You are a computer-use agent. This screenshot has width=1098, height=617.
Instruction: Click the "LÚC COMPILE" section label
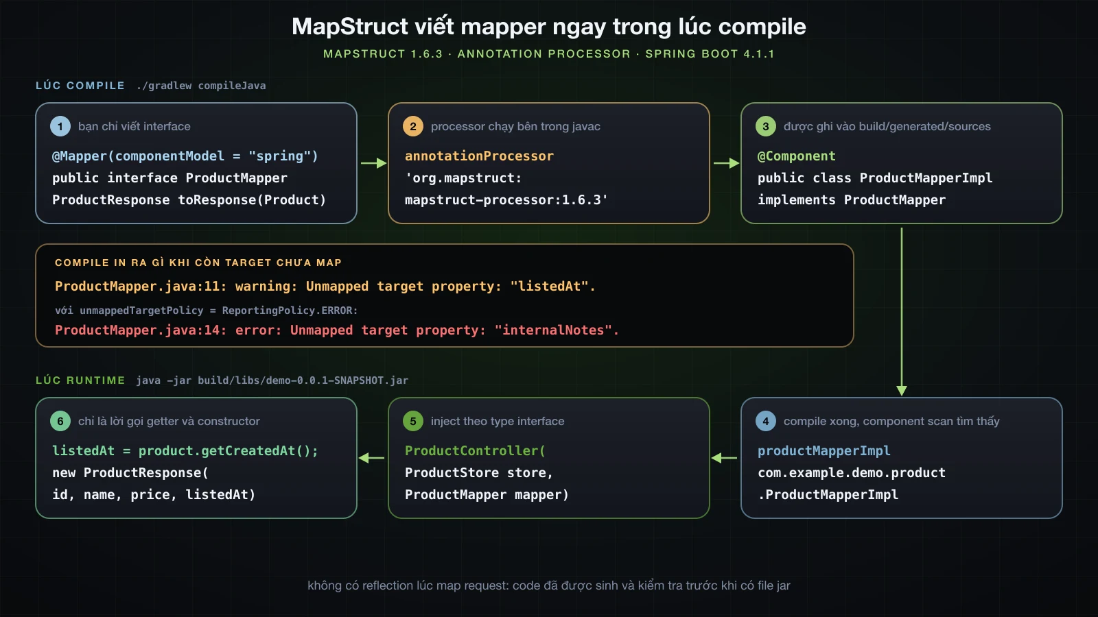[80, 85]
